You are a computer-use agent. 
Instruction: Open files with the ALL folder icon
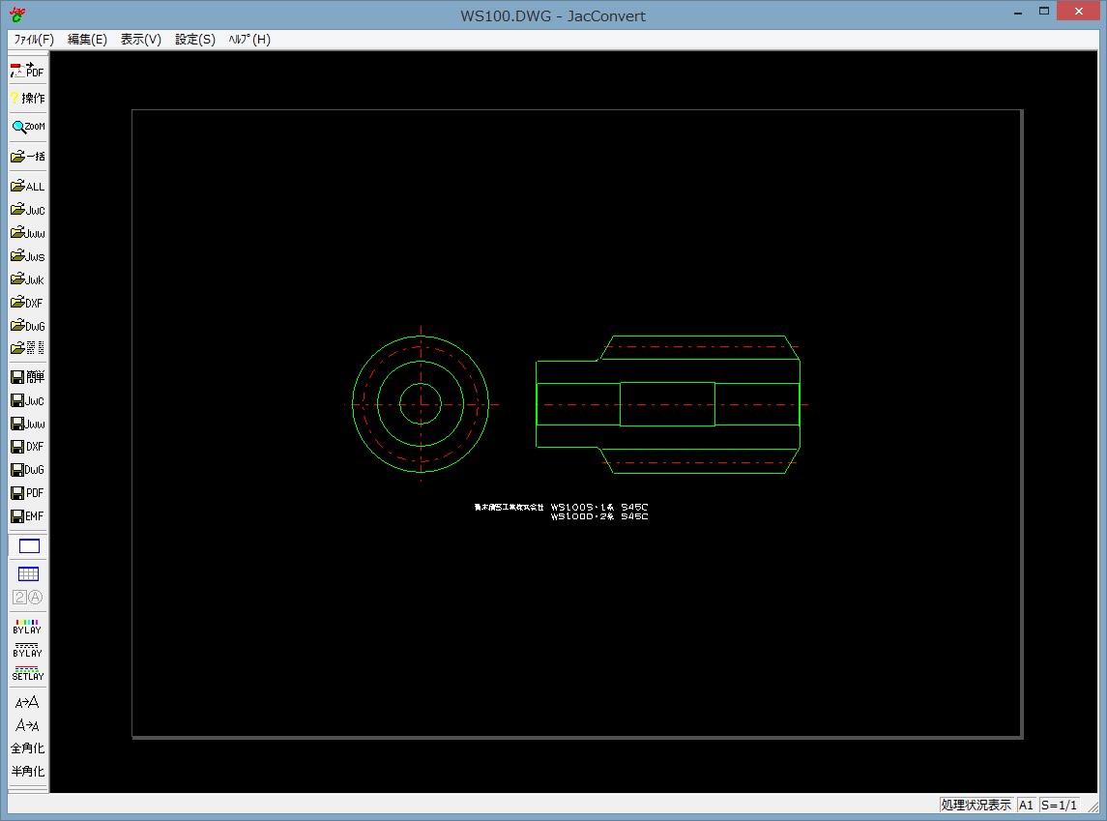pyautogui.click(x=27, y=187)
